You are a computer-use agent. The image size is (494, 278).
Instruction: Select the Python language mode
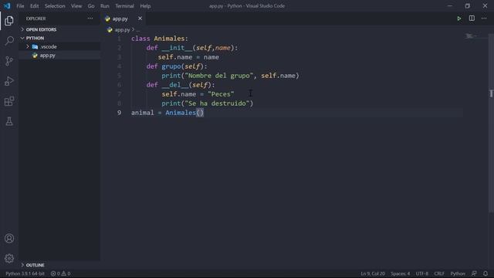coord(458,273)
